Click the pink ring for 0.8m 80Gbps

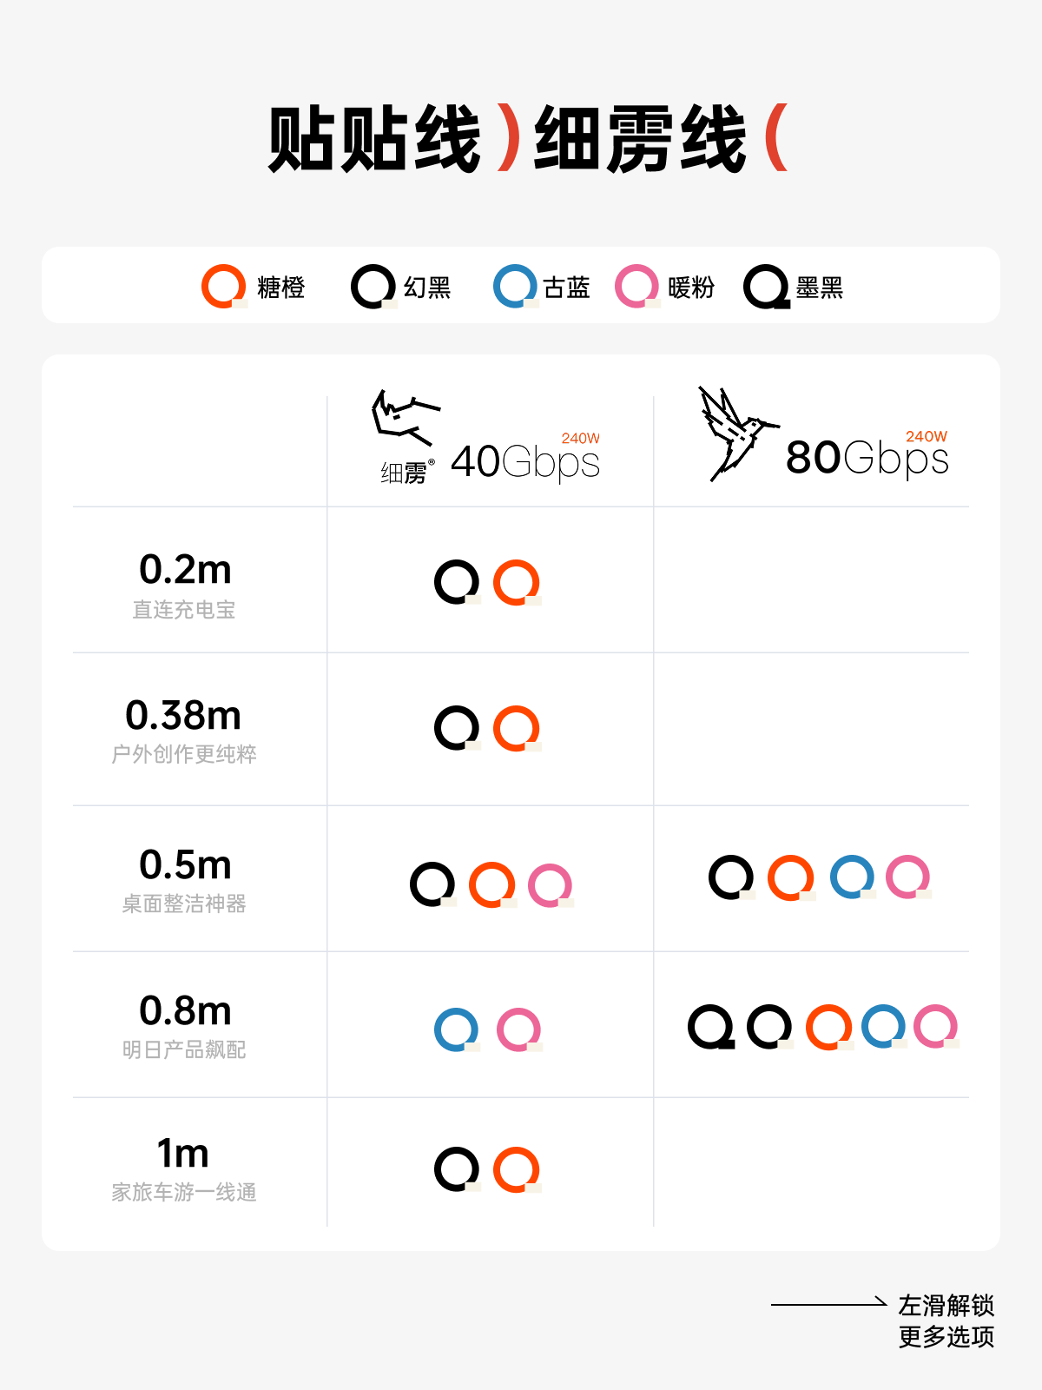tap(936, 1027)
